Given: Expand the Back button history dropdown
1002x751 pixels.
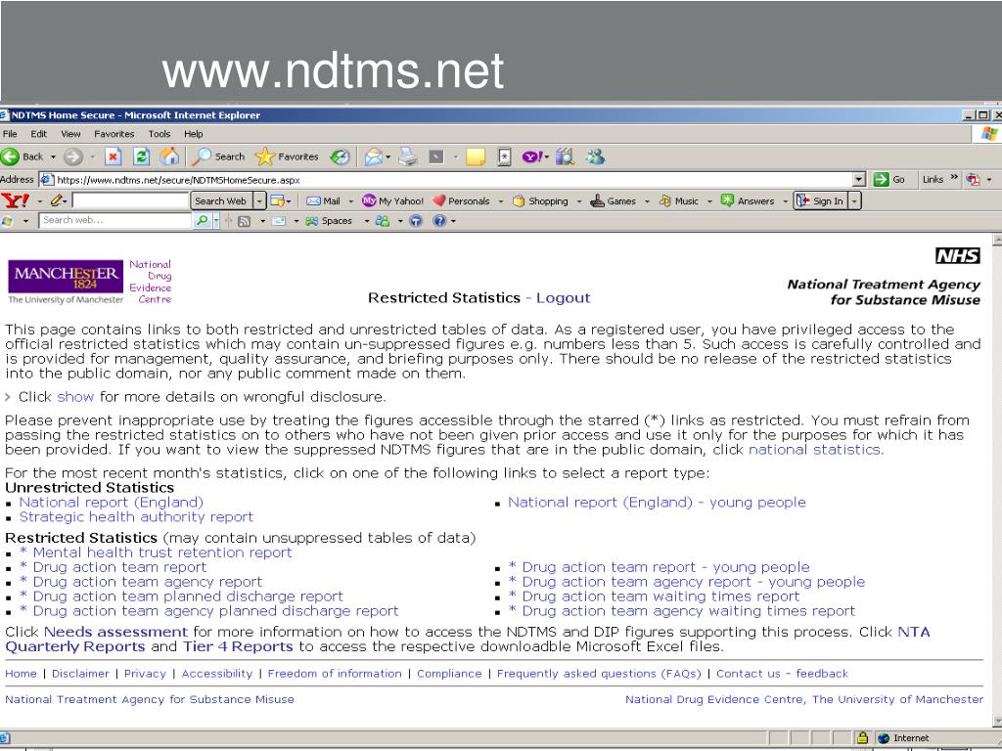Looking at the screenshot, I should point(53,157).
